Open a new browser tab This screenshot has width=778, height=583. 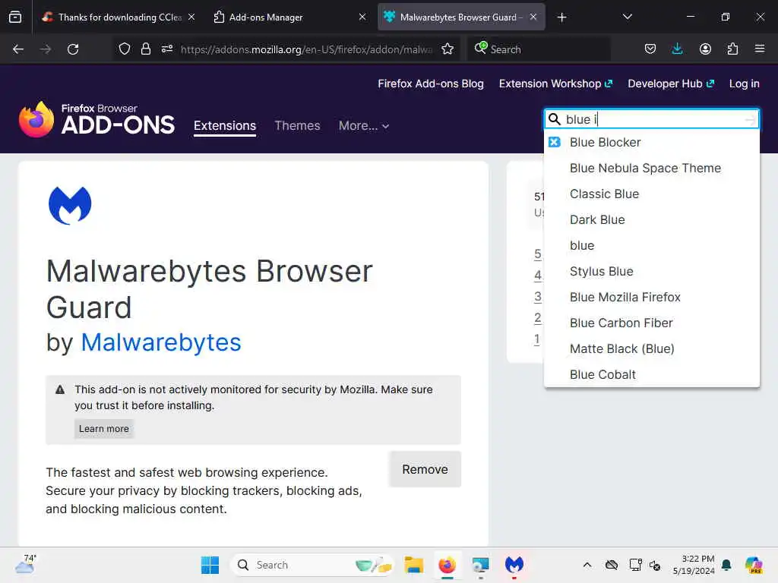(x=561, y=17)
